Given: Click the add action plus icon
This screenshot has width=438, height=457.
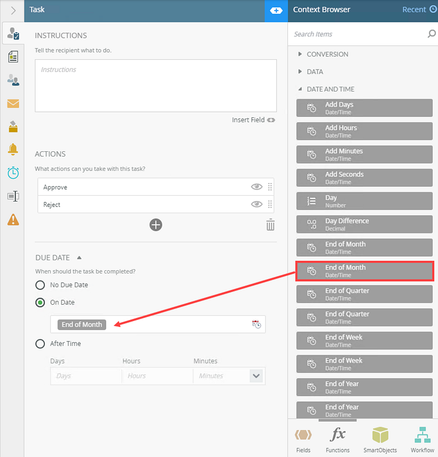Looking at the screenshot, I should (156, 225).
